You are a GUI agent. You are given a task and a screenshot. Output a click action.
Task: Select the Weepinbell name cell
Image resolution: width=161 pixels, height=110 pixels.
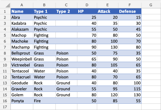(x=22, y=59)
